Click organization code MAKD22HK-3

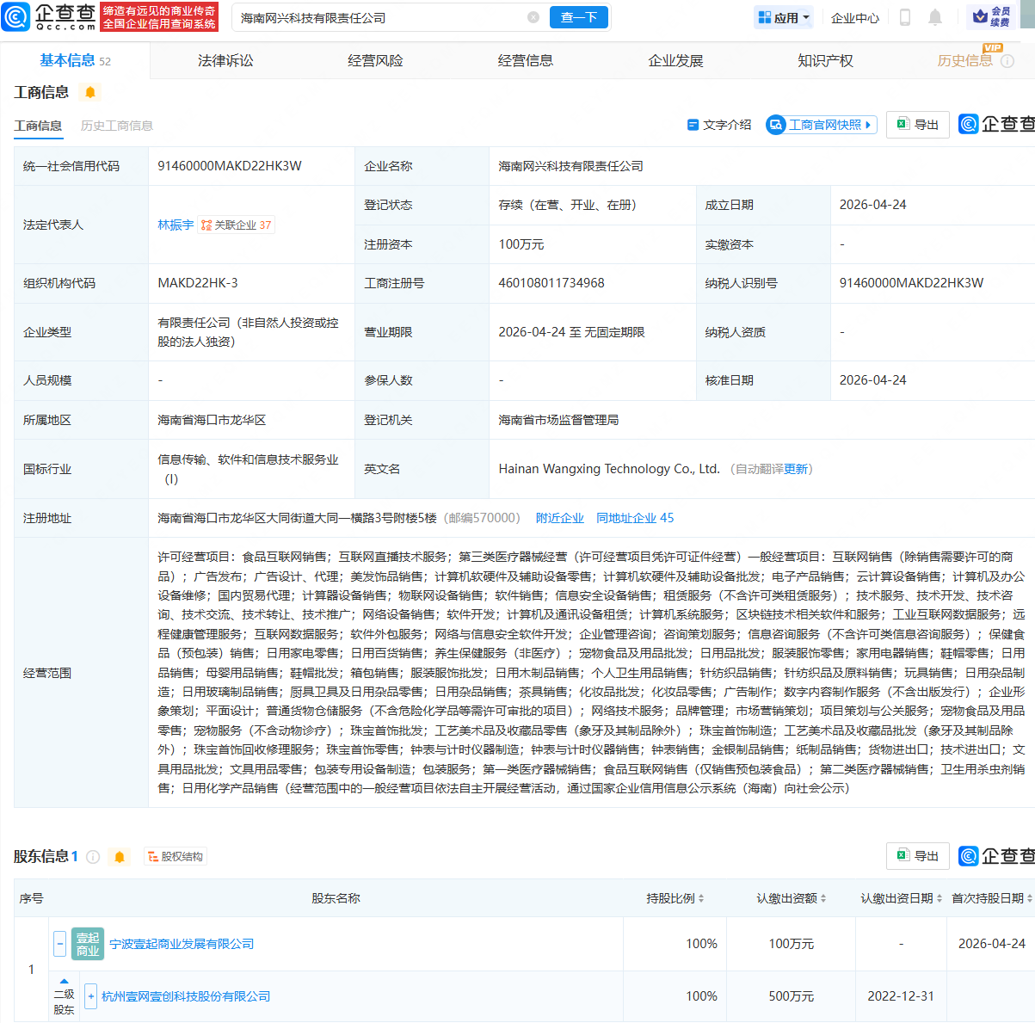point(198,283)
